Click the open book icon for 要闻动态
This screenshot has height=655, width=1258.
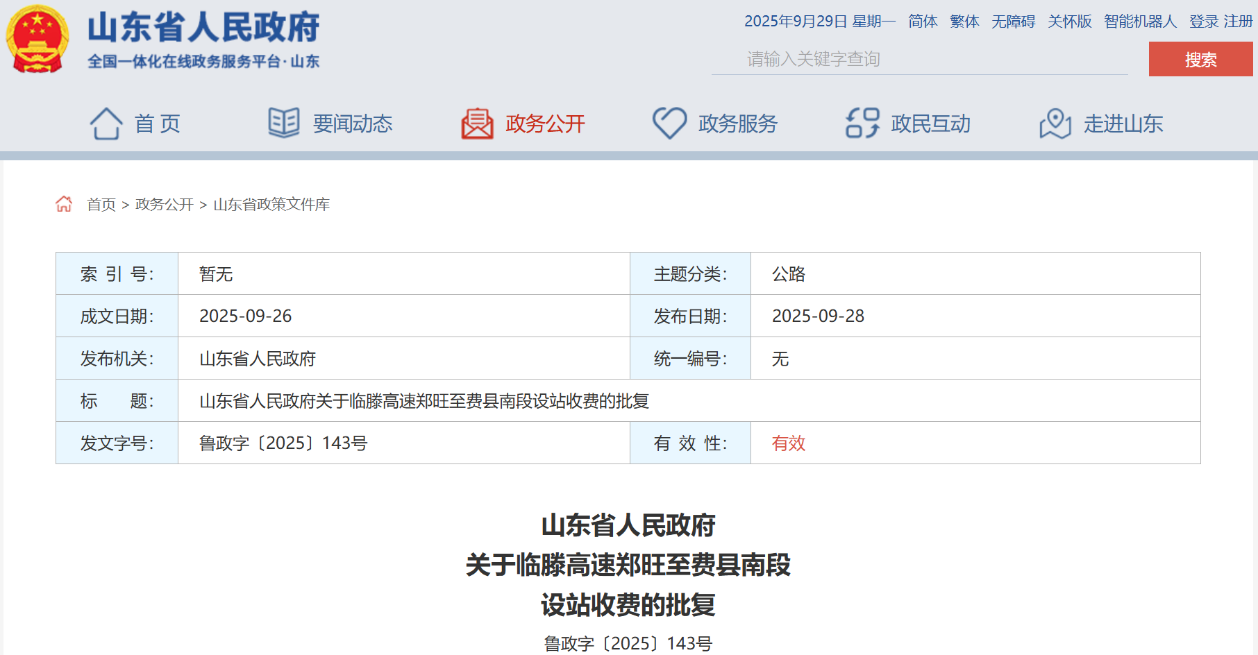point(284,124)
